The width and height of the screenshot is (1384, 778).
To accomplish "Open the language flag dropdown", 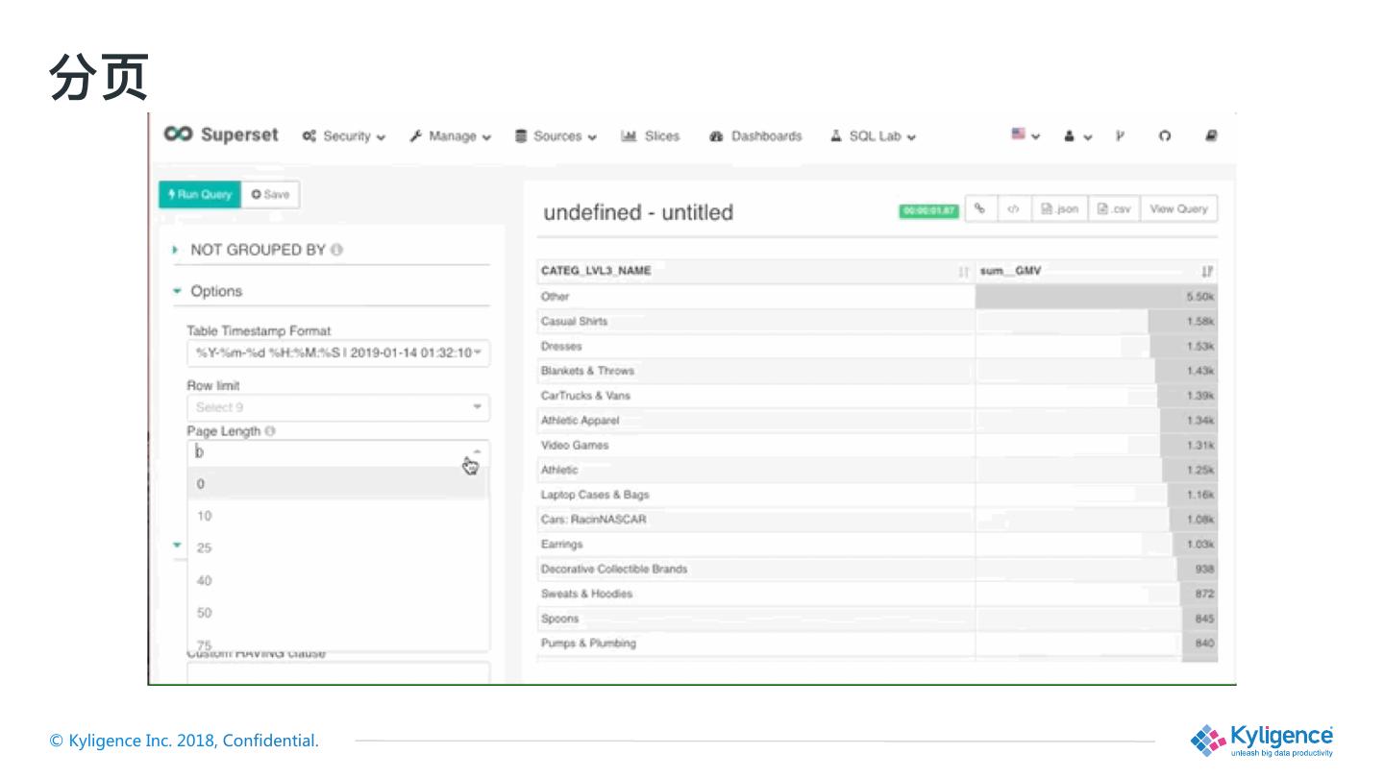I will [x=1025, y=135].
